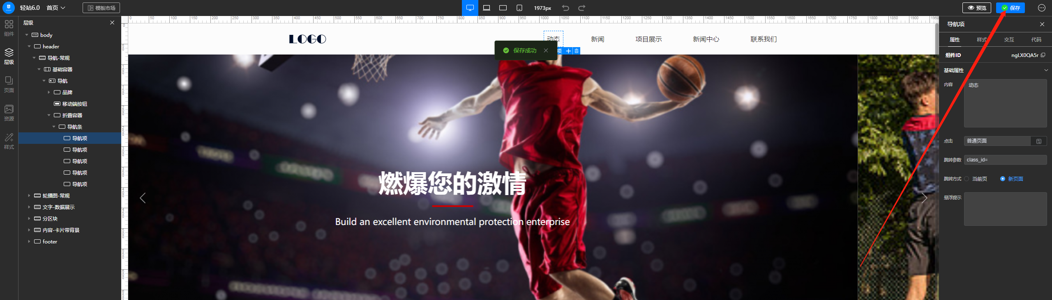
Task: Delete selected nav item with trash icon
Action: point(577,51)
